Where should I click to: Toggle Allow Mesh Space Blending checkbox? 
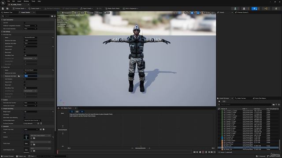tap(25, 118)
